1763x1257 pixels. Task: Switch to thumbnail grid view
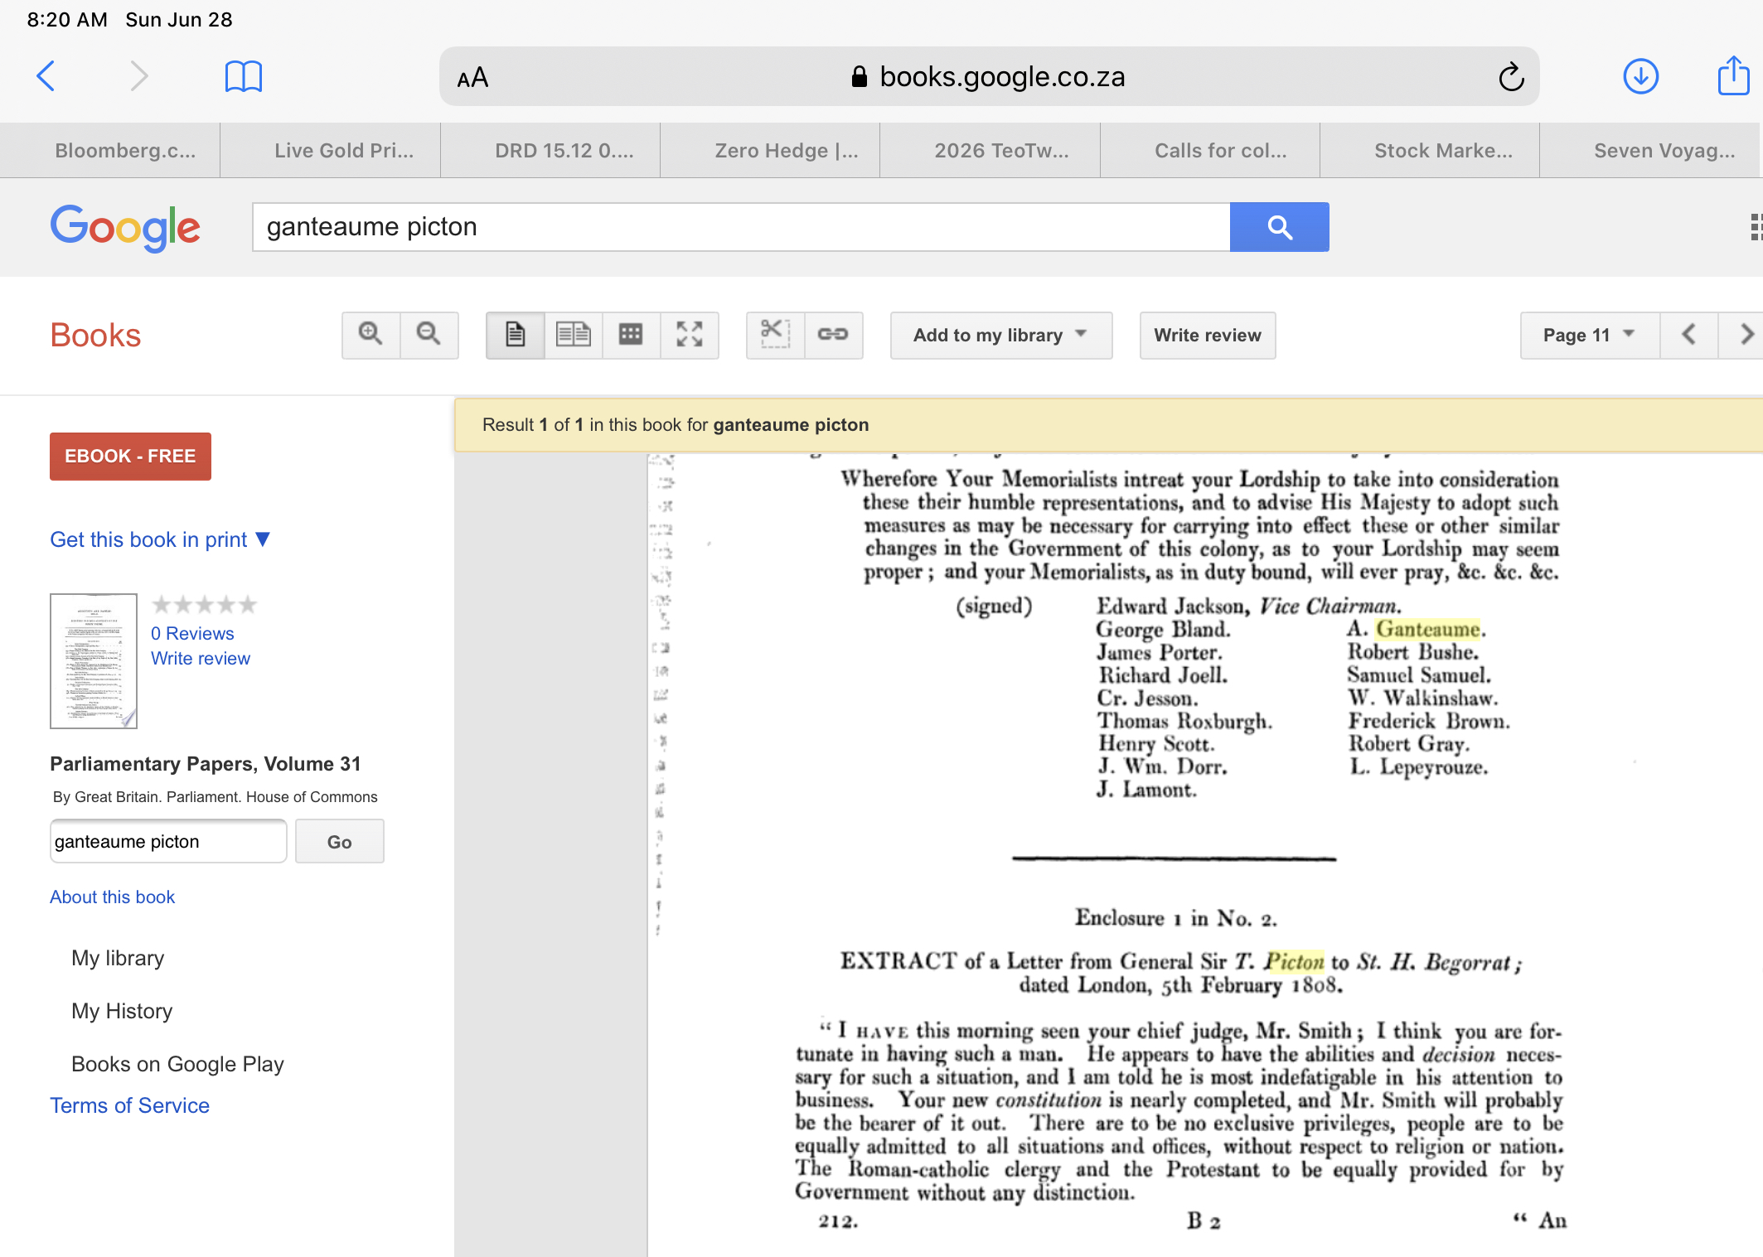pos(631,335)
